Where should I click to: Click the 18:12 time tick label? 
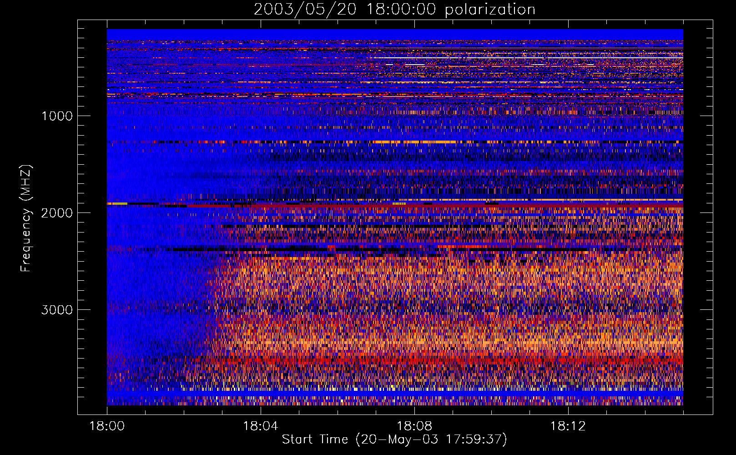pos(568,426)
